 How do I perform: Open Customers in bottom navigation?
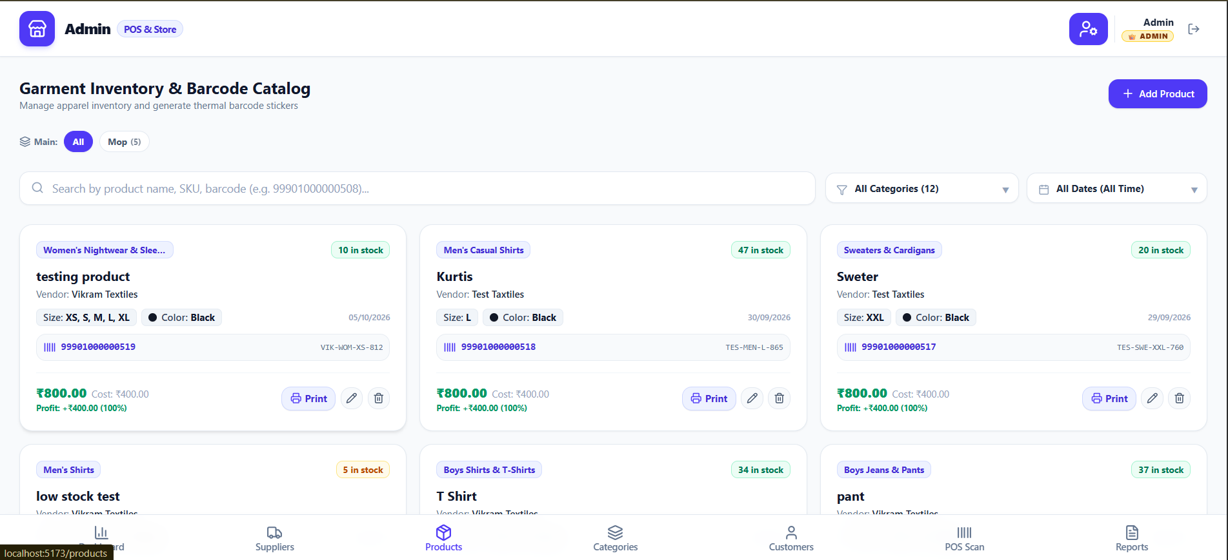[791, 539]
